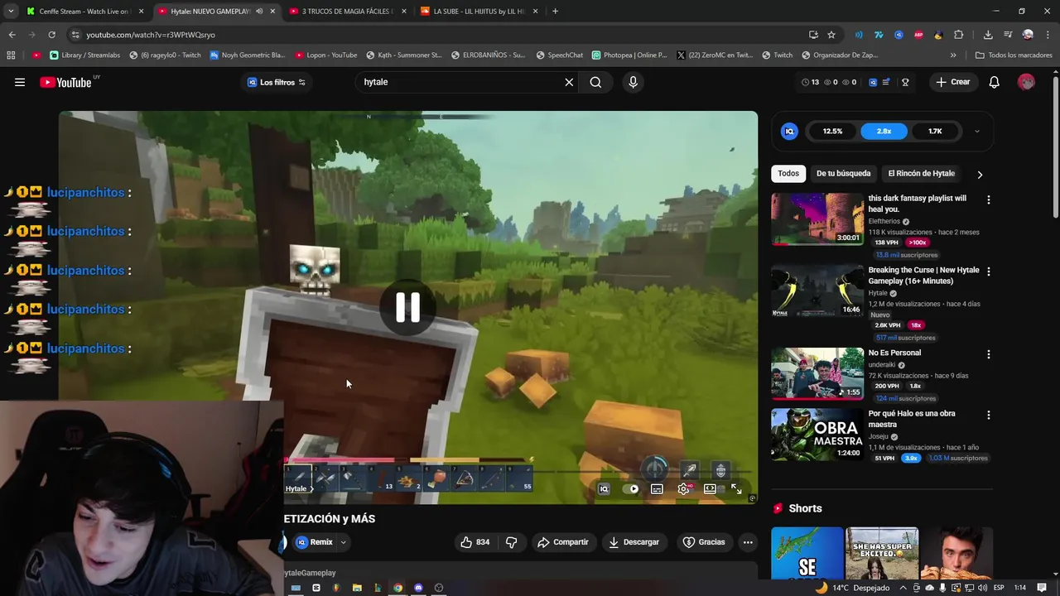
Task: Dislike the video with thumbs down
Action: [x=511, y=542]
